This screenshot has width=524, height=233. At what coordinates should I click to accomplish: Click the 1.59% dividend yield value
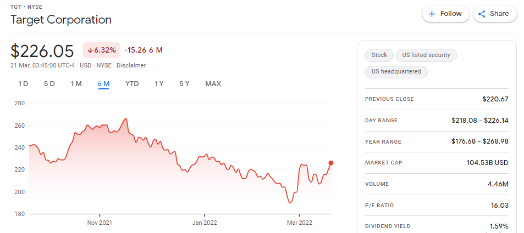pos(499,226)
